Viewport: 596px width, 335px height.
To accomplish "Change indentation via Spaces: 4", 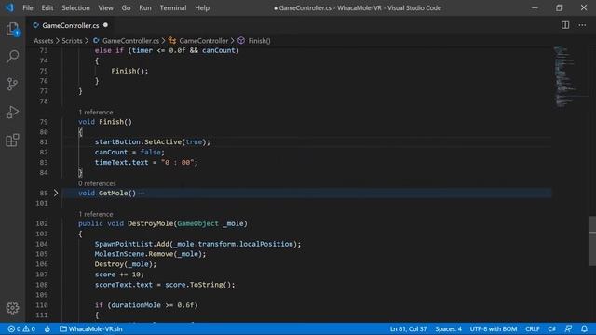I will (448, 328).
